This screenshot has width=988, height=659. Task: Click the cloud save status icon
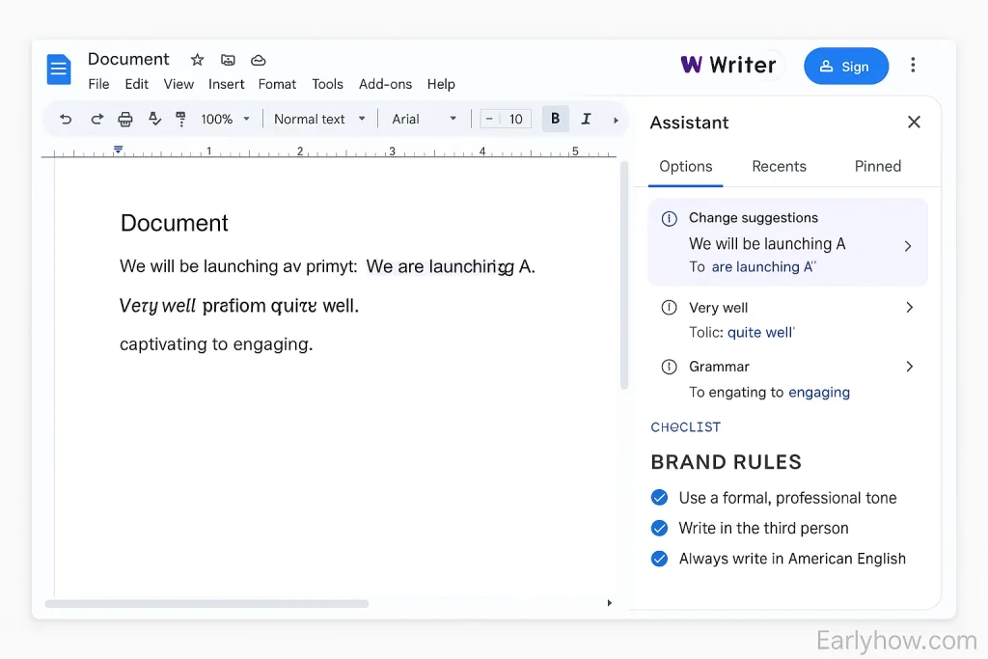(258, 60)
